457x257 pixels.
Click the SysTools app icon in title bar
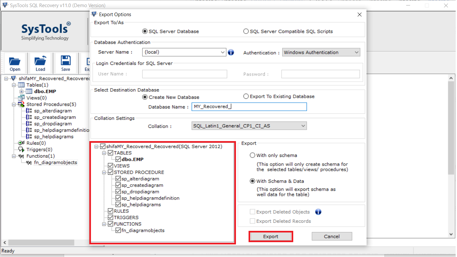(5, 5)
